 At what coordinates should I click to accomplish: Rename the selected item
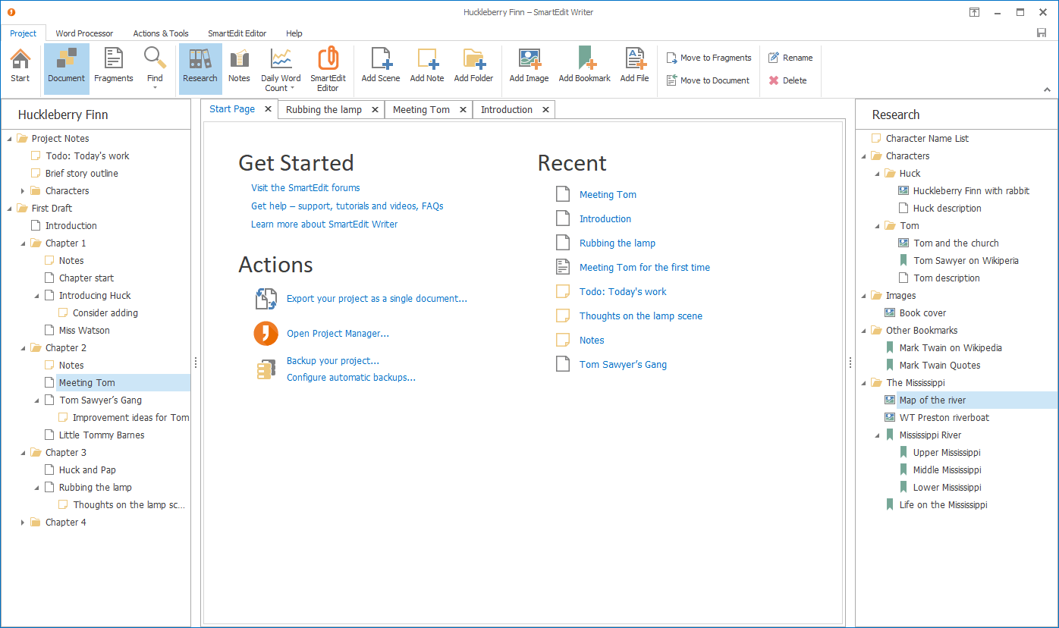pyautogui.click(x=790, y=57)
